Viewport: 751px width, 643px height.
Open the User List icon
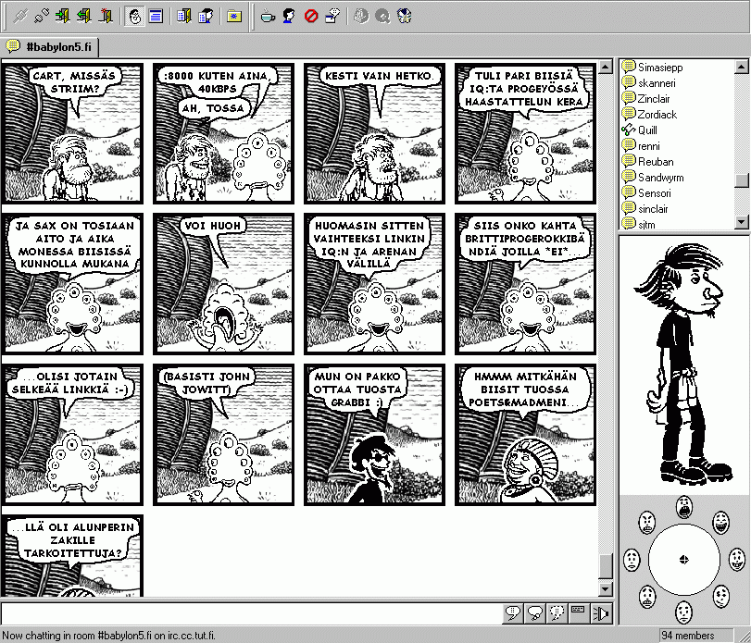[206, 17]
